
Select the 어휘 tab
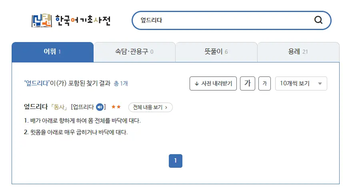coord(52,52)
